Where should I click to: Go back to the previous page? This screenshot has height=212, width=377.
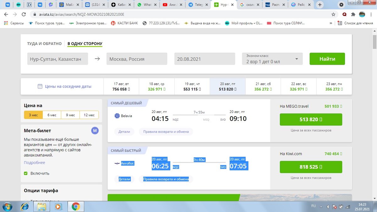6,14
